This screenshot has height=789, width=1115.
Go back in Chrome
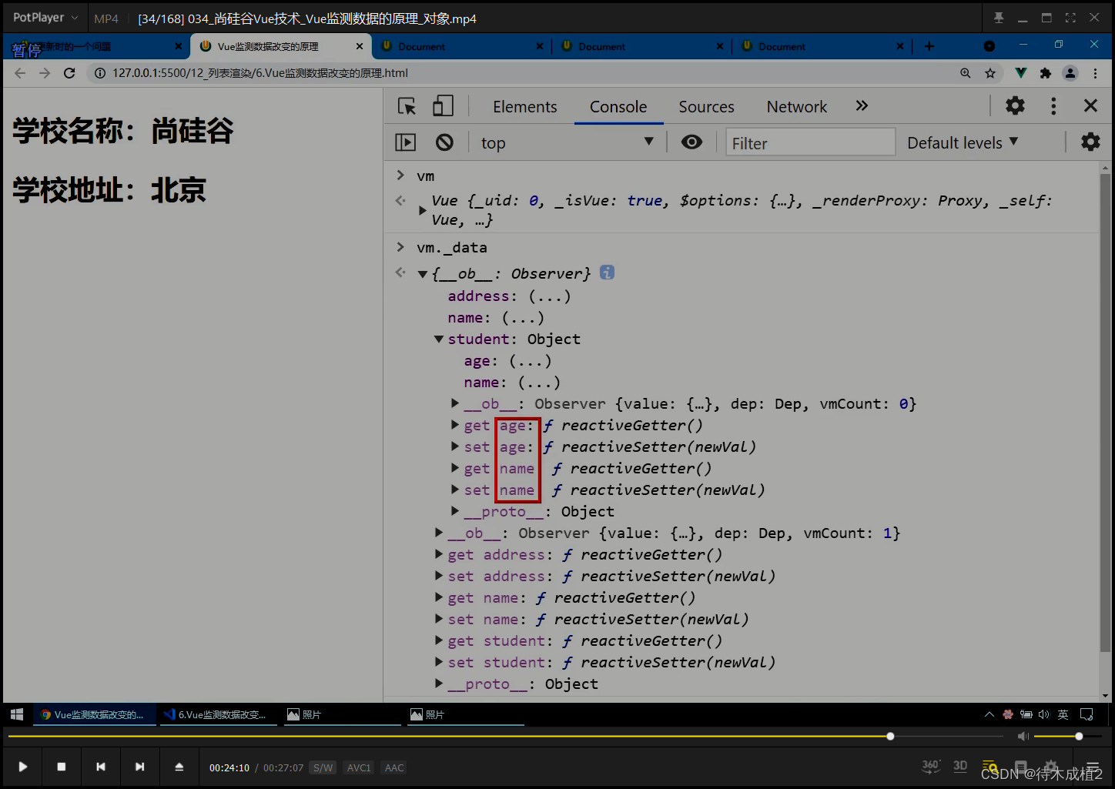pyautogui.click(x=20, y=73)
